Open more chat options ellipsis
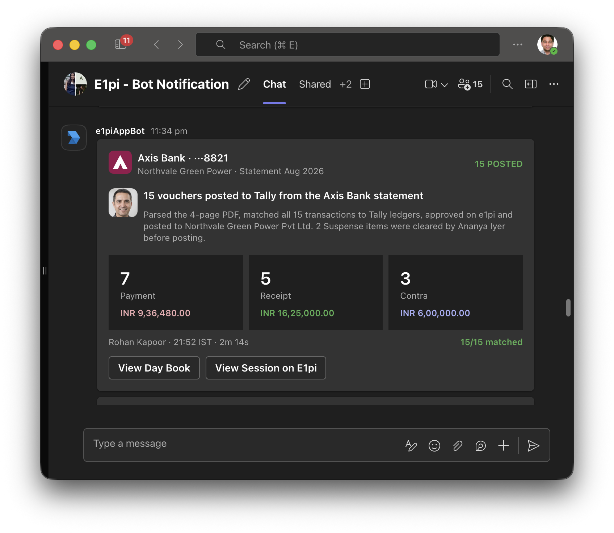The image size is (614, 533). point(554,84)
